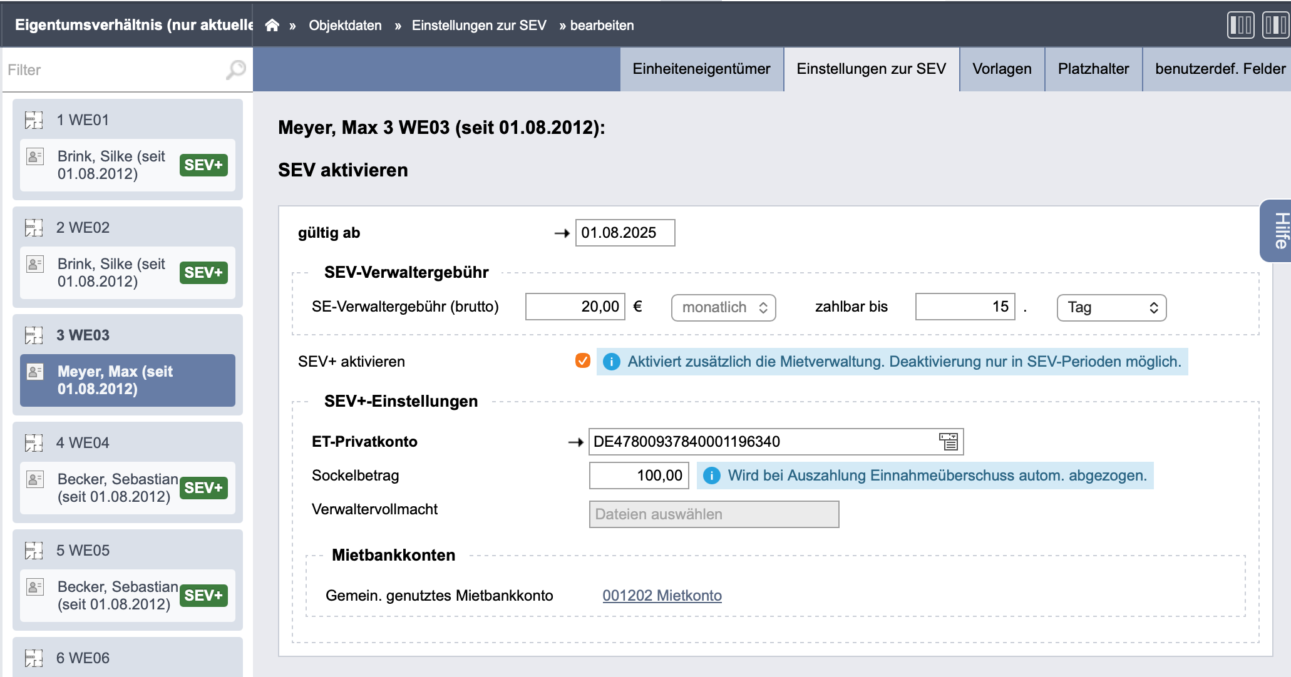Click Dateien auswählen for Verwaltervollmacht
The width and height of the screenshot is (1291, 677).
tap(714, 514)
